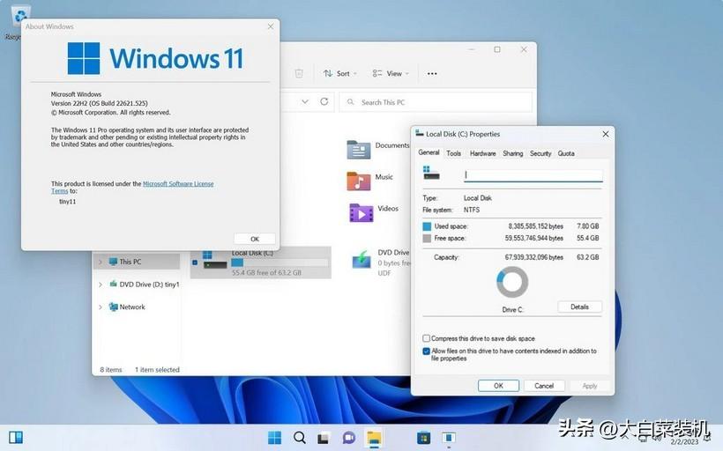Select the Music folder icon
Viewport: 723px width, 451px height.
(x=358, y=181)
